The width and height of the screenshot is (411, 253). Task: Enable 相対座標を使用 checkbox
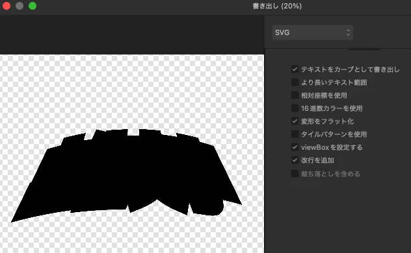click(295, 95)
